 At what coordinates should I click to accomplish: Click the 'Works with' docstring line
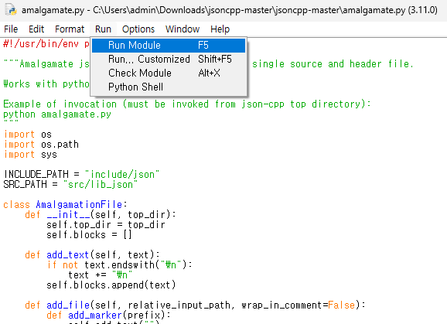(x=46, y=84)
